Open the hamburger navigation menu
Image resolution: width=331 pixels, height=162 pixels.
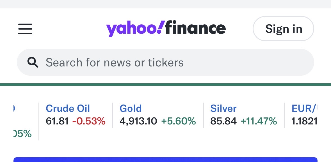pyautogui.click(x=25, y=29)
